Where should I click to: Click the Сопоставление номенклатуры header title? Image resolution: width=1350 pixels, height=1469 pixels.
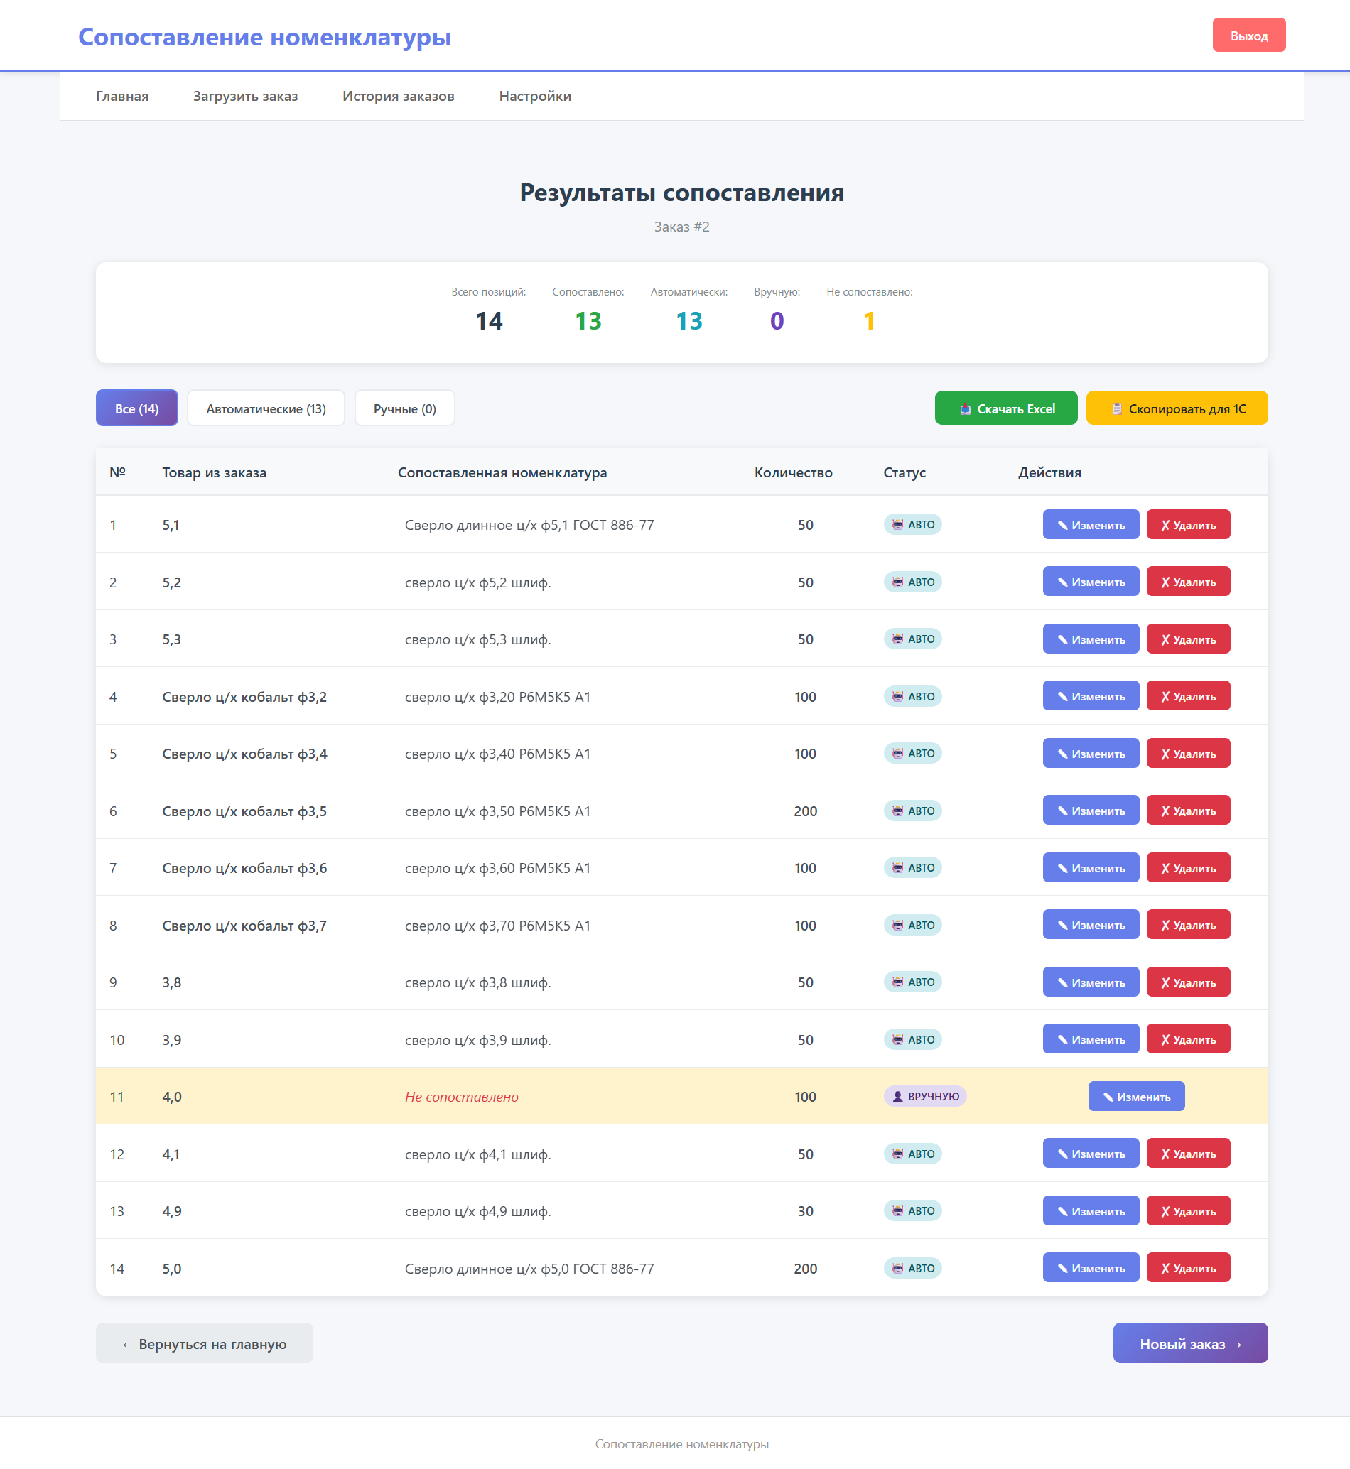pos(264,36)
